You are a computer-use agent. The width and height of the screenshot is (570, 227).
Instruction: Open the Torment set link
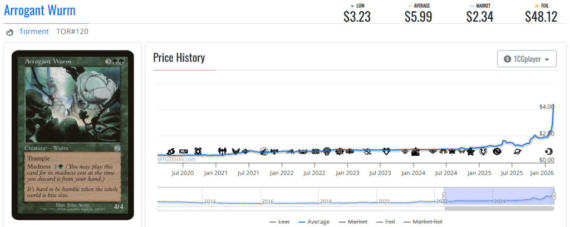tap(34, 32)
